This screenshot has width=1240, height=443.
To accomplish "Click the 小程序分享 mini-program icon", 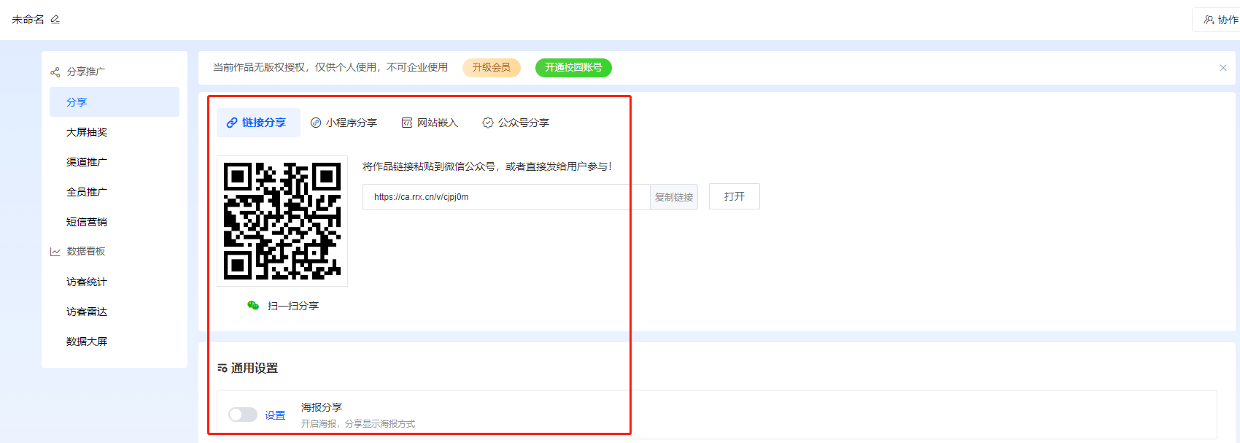I will tap(316, 123).
